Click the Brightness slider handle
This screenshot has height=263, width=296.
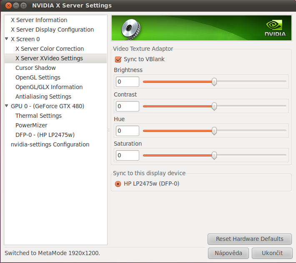214,82
